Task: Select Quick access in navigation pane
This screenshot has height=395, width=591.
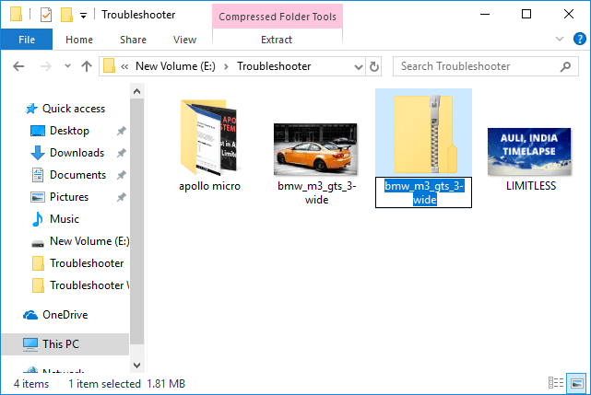Action: 74,109
